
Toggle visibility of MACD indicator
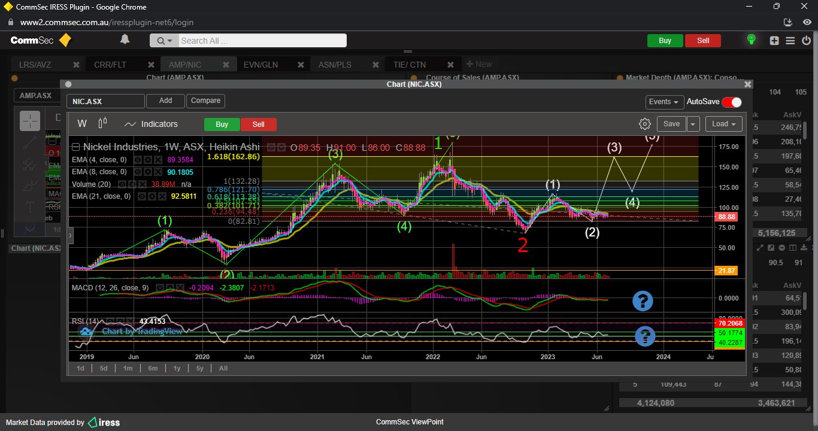click(160, 288)
